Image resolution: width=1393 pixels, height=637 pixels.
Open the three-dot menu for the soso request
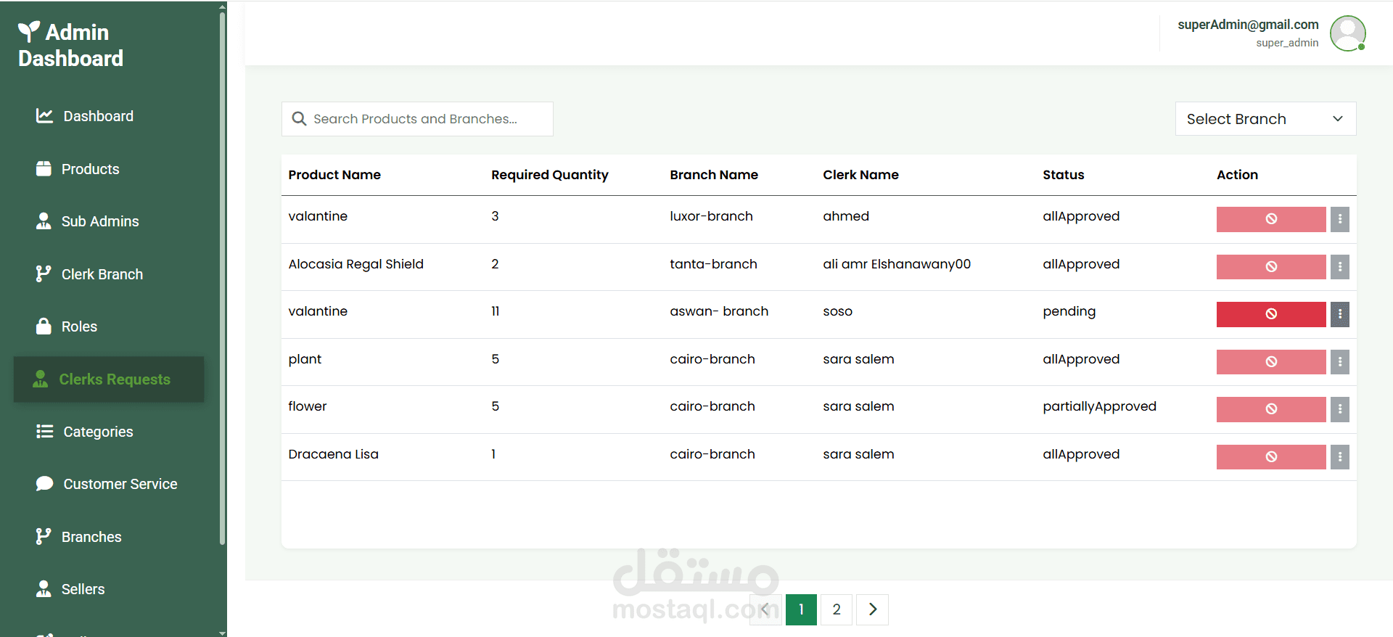(x=1339, y=314)
